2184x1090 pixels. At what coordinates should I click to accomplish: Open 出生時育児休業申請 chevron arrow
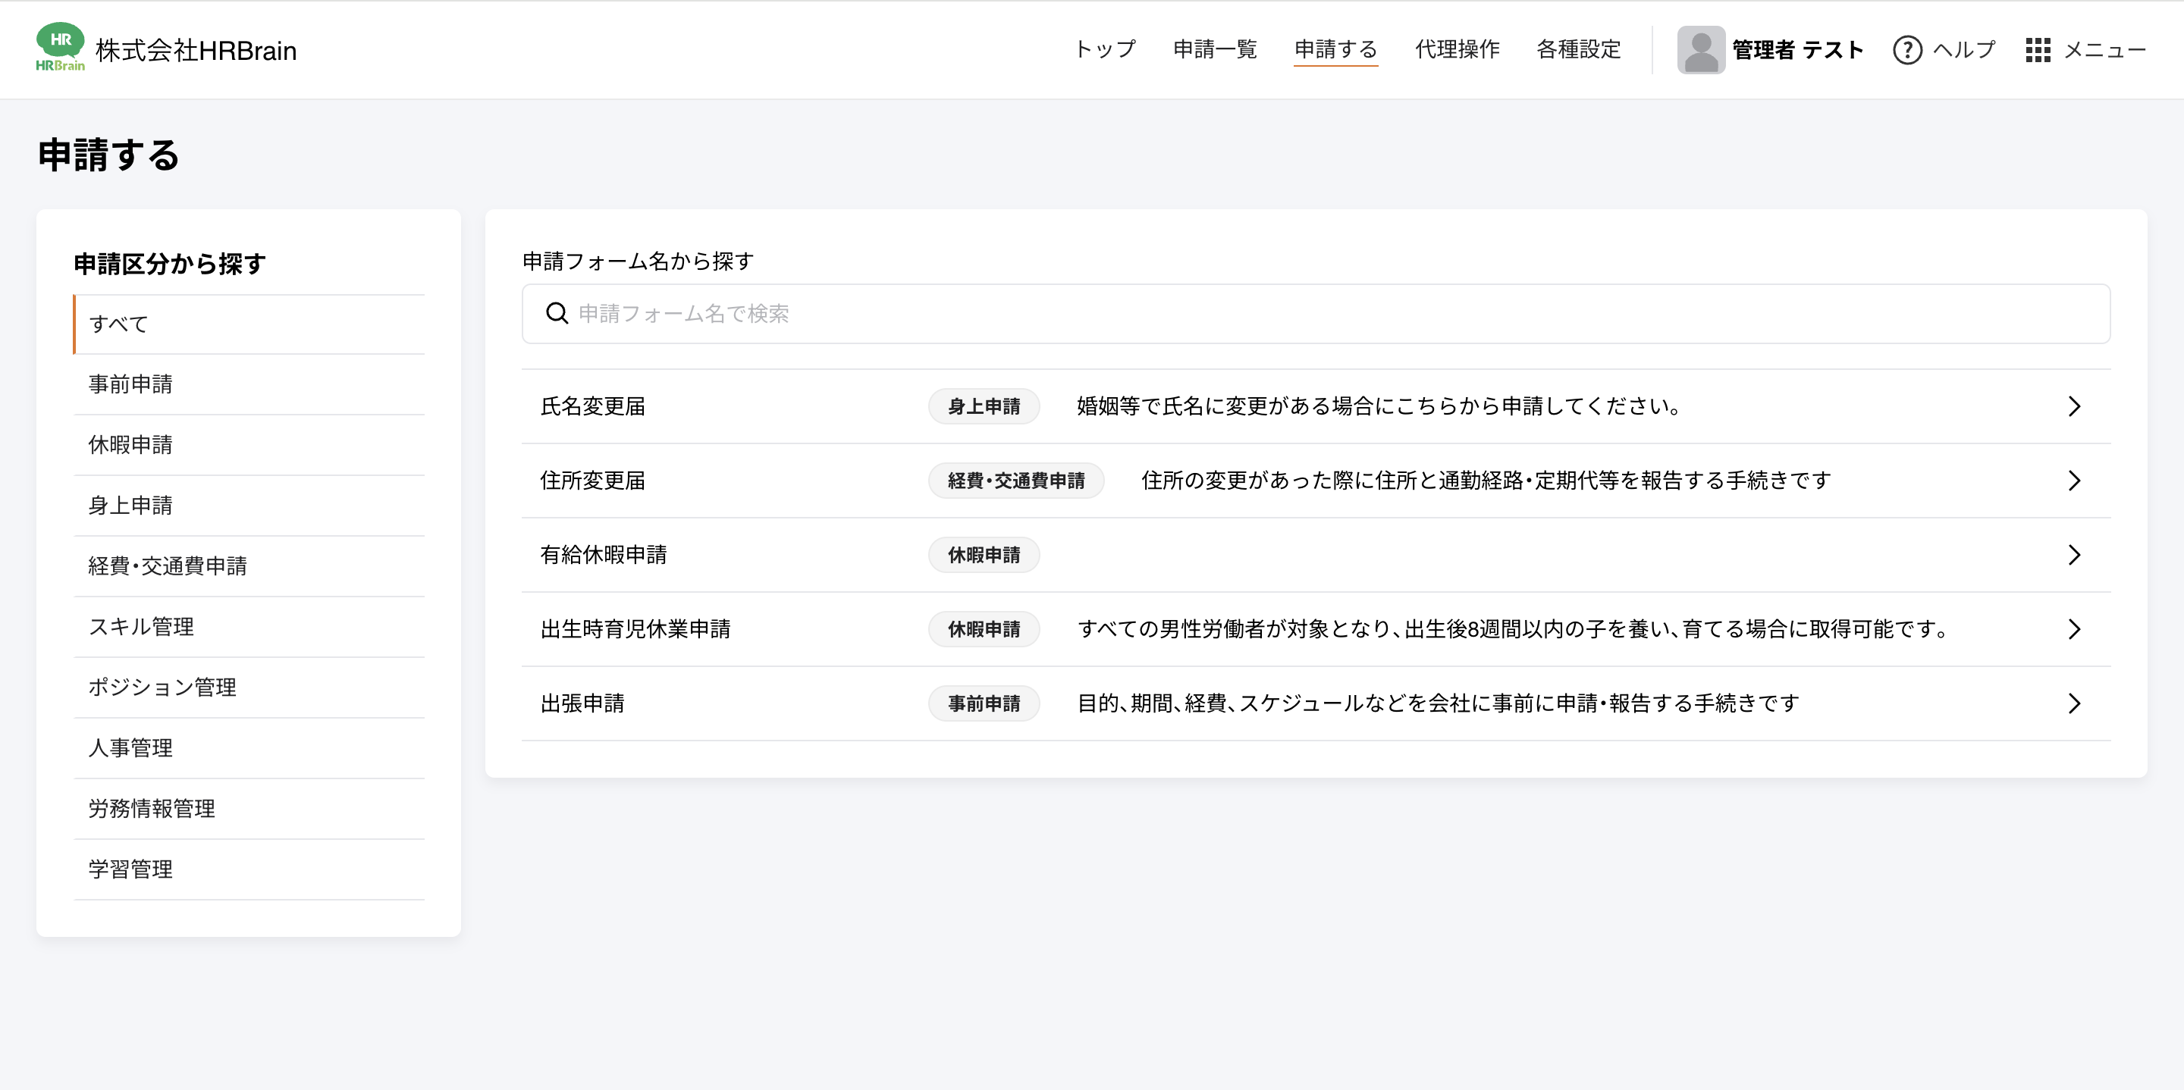2074,629
